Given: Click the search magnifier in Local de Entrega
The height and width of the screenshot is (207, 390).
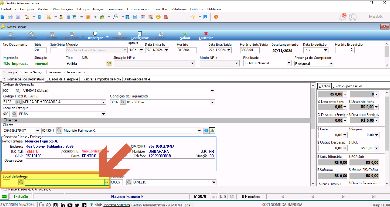Looking at the screenshot, I should pos(21,183).
